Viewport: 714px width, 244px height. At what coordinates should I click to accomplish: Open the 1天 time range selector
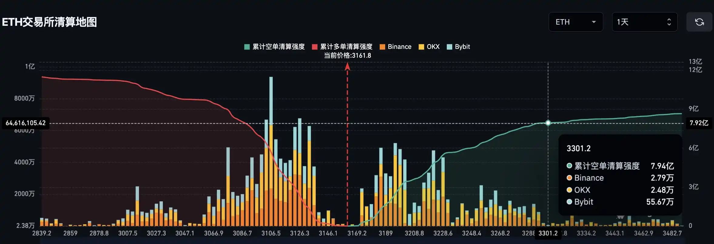coord(645,22)
